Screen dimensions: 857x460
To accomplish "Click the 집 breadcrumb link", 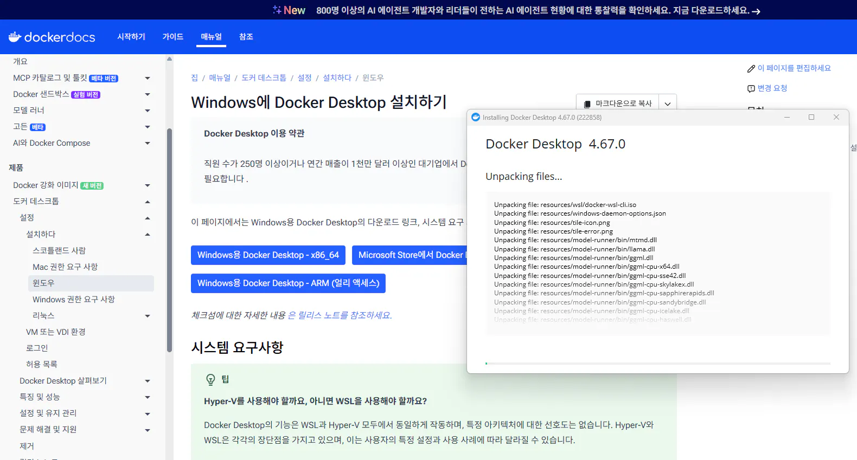I will click(195, 78).
